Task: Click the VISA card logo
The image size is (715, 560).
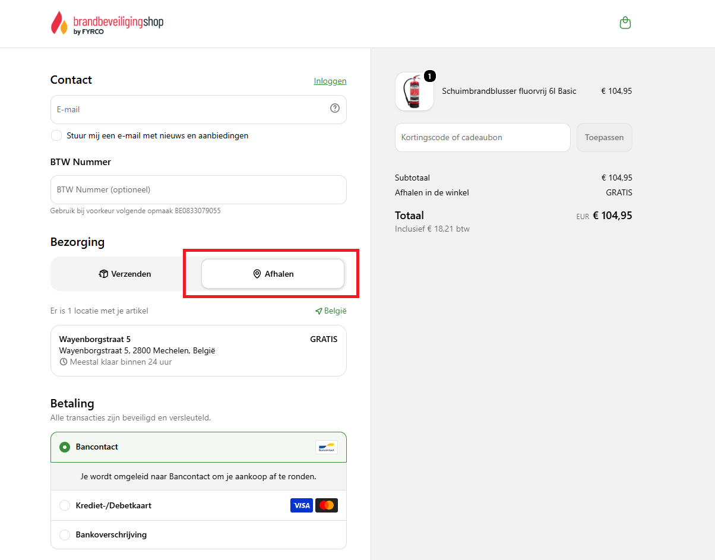Action: pyautogui.click(x=302, y=505)
